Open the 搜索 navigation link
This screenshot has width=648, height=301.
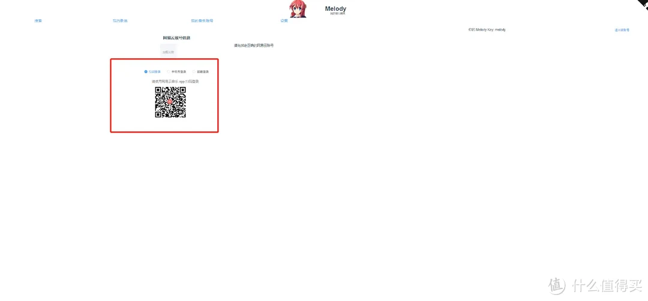click(x=38, y=20)
